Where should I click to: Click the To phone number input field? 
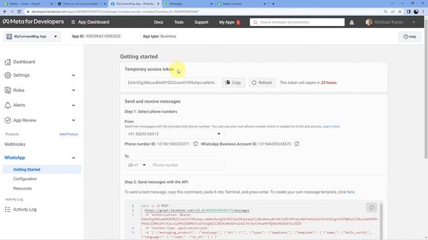187,165
